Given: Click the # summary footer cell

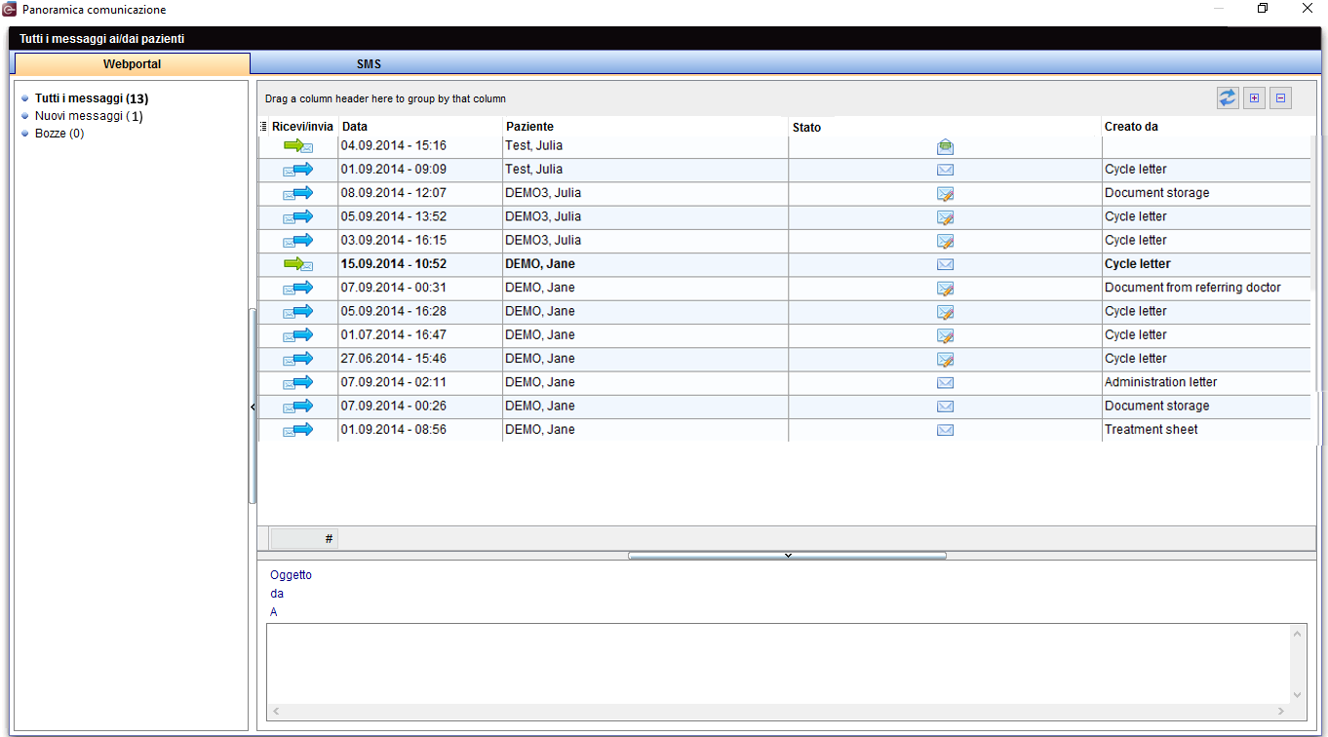Looking at the screenshot, I should point(303,538).
